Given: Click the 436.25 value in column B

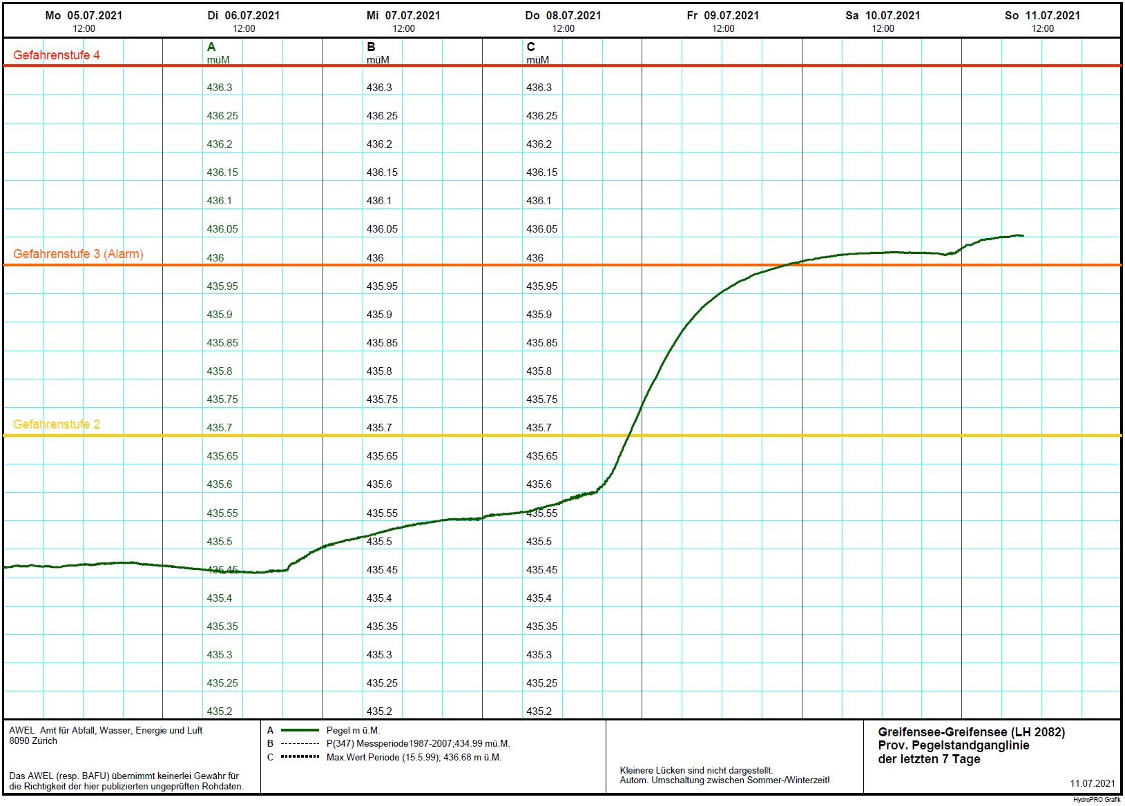Looking at the screenshot, I should pyautogui.click(x=383, y=116).
